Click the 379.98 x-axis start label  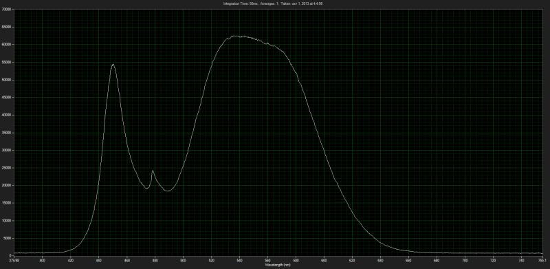[x=14, y=260]
